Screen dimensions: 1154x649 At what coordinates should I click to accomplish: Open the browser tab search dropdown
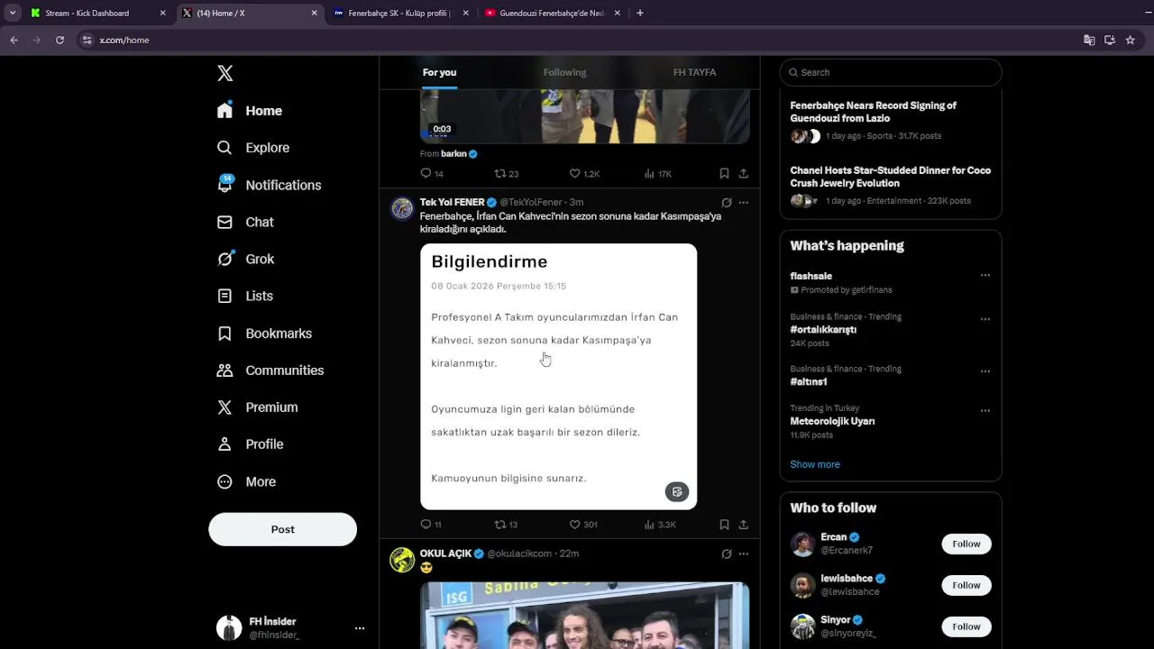click(12, 14)
